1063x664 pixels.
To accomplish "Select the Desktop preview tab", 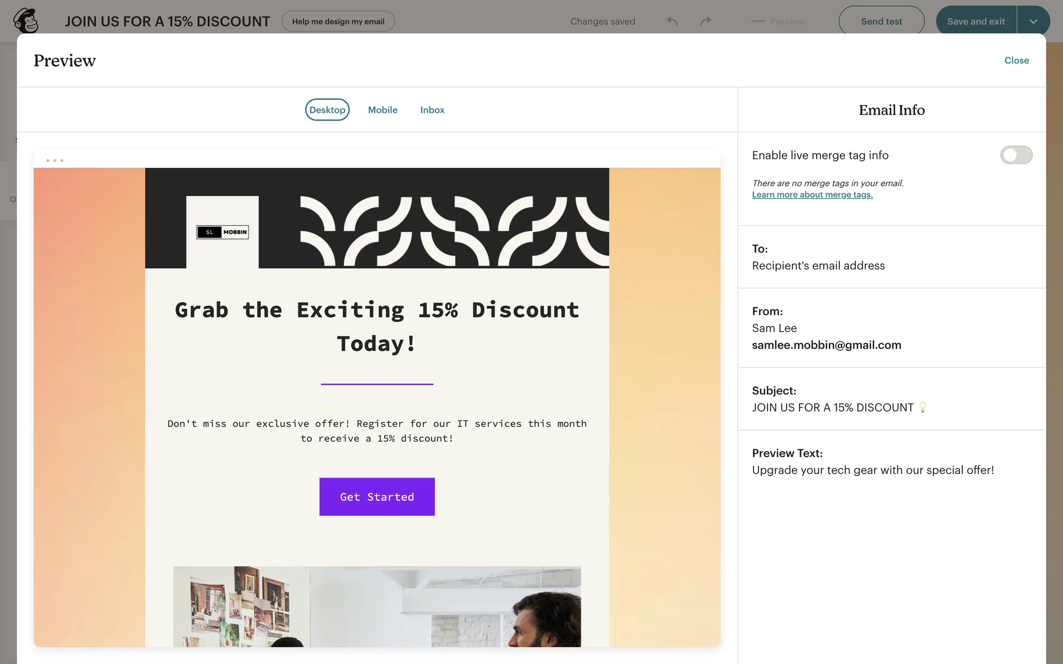I will click(x=327, y=110).
